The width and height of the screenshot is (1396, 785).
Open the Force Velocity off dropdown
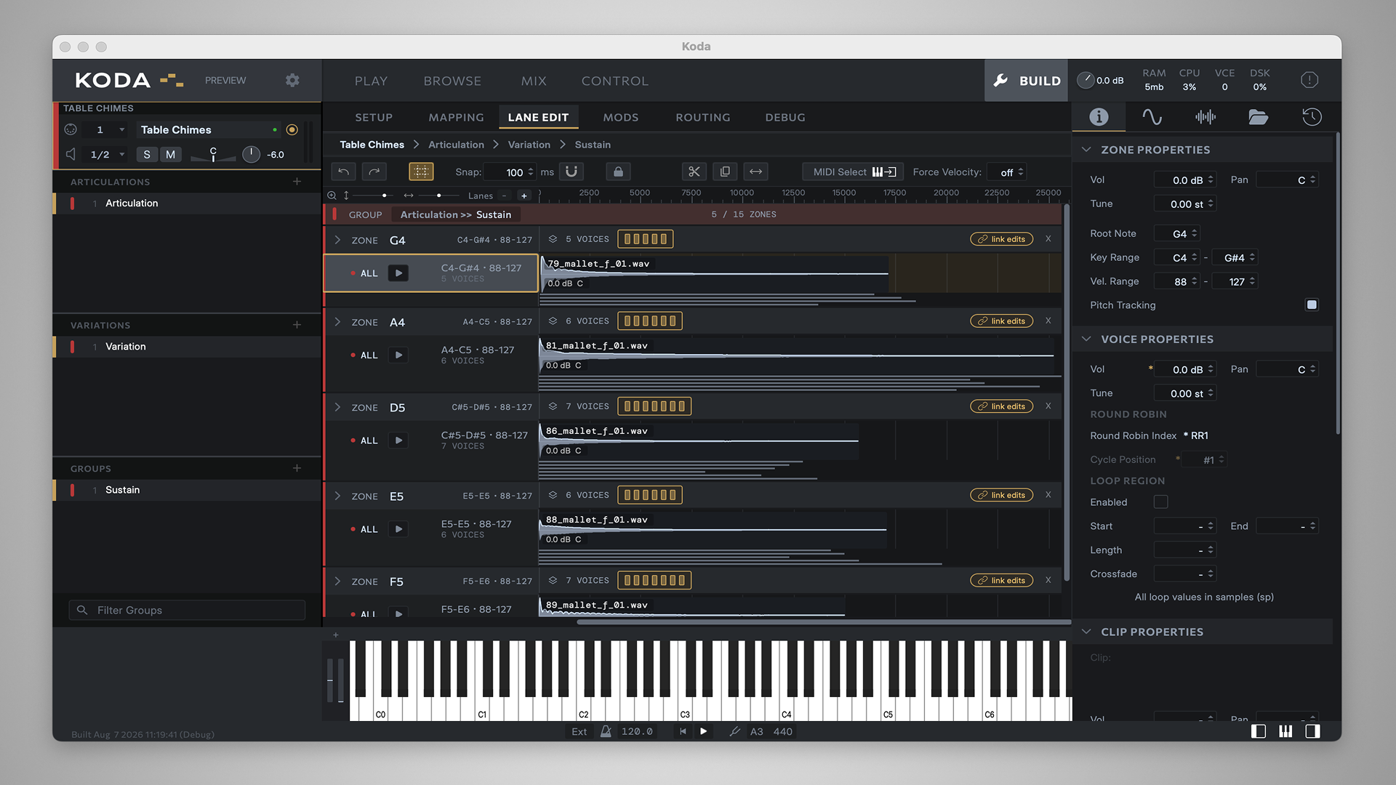coord(1007,172)
